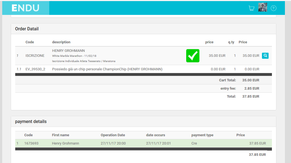Click the White Marble Marathon event text

pos(74,56)
